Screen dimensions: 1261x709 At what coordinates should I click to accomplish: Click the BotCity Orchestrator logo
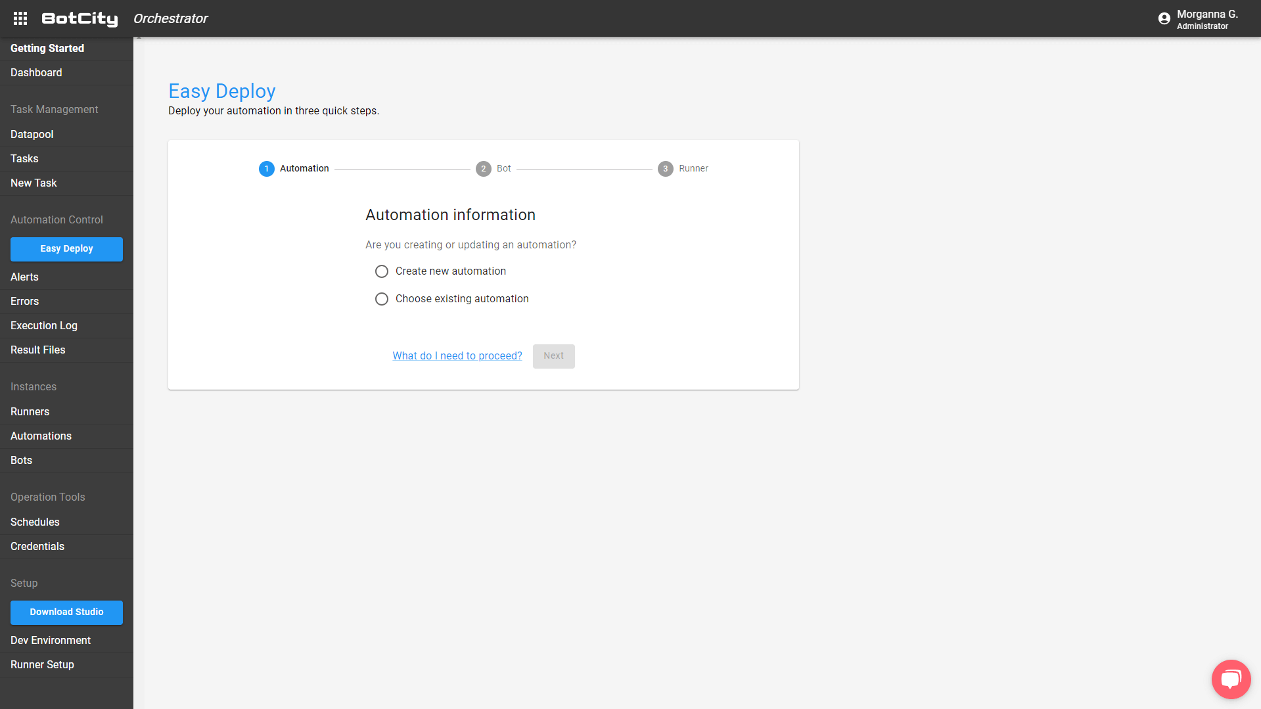79,18
